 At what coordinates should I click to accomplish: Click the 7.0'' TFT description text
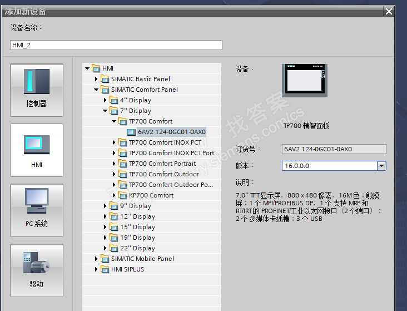click(x=308, y=207)
